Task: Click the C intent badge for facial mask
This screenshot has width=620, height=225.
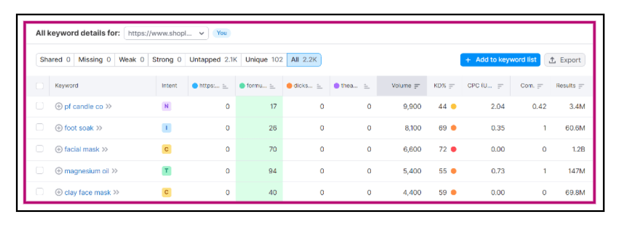Action: 166,149
